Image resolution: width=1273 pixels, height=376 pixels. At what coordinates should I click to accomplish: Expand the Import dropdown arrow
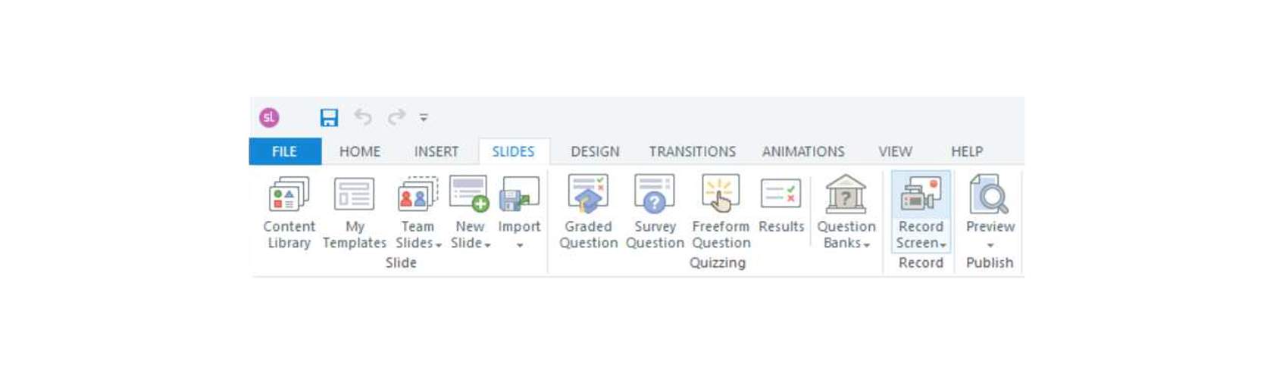(x=519, y=245)
